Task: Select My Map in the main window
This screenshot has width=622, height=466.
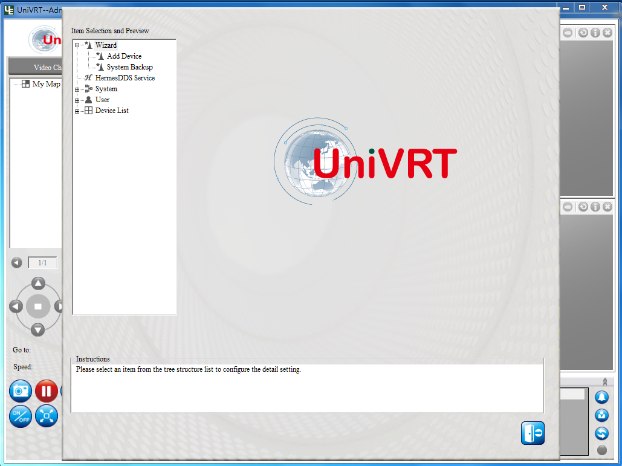Action: point(47,83)
